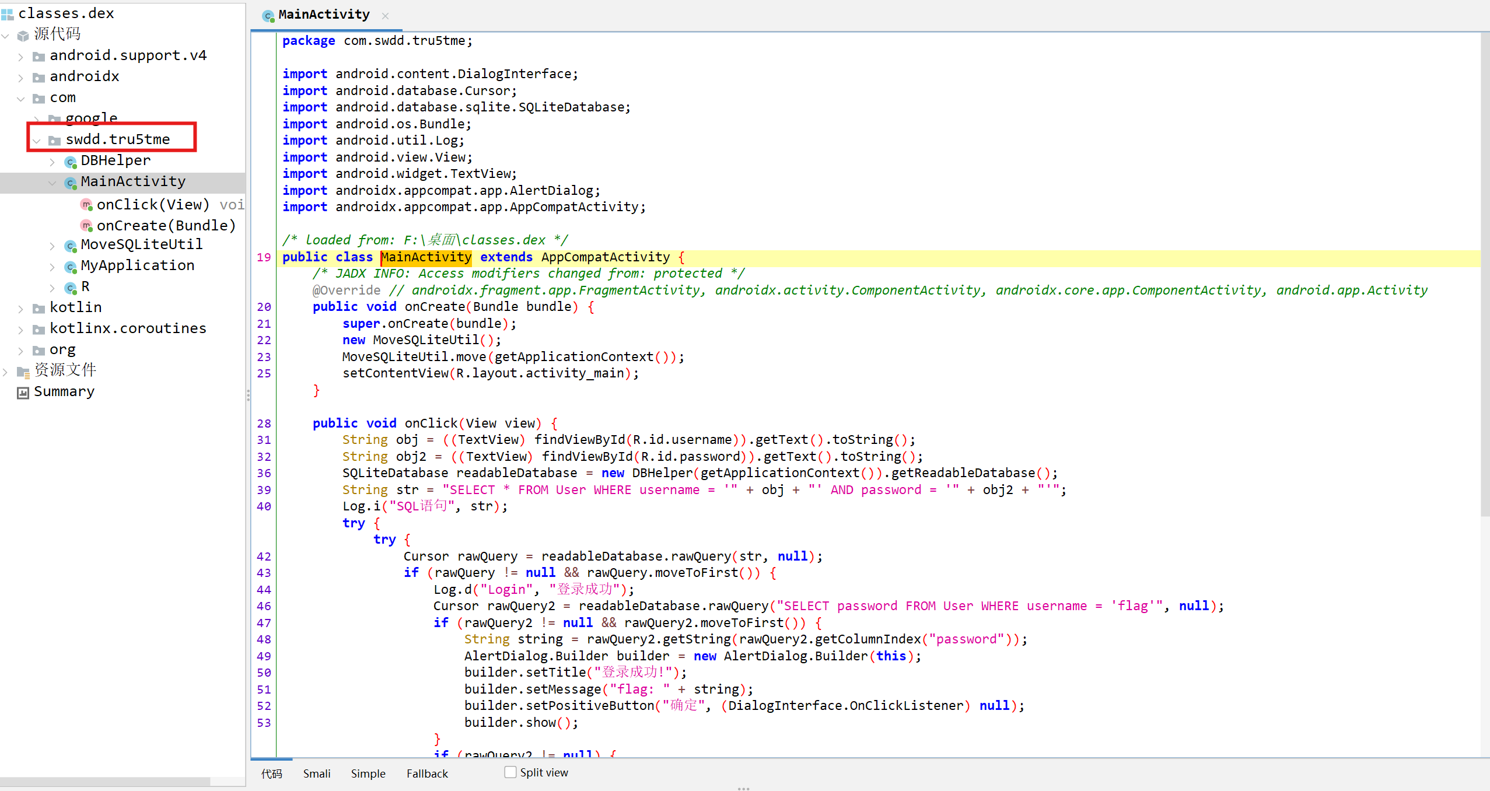This screenshot has width=1490, height=791.
Task: Expand the androidx package
Action: (21, 78)
